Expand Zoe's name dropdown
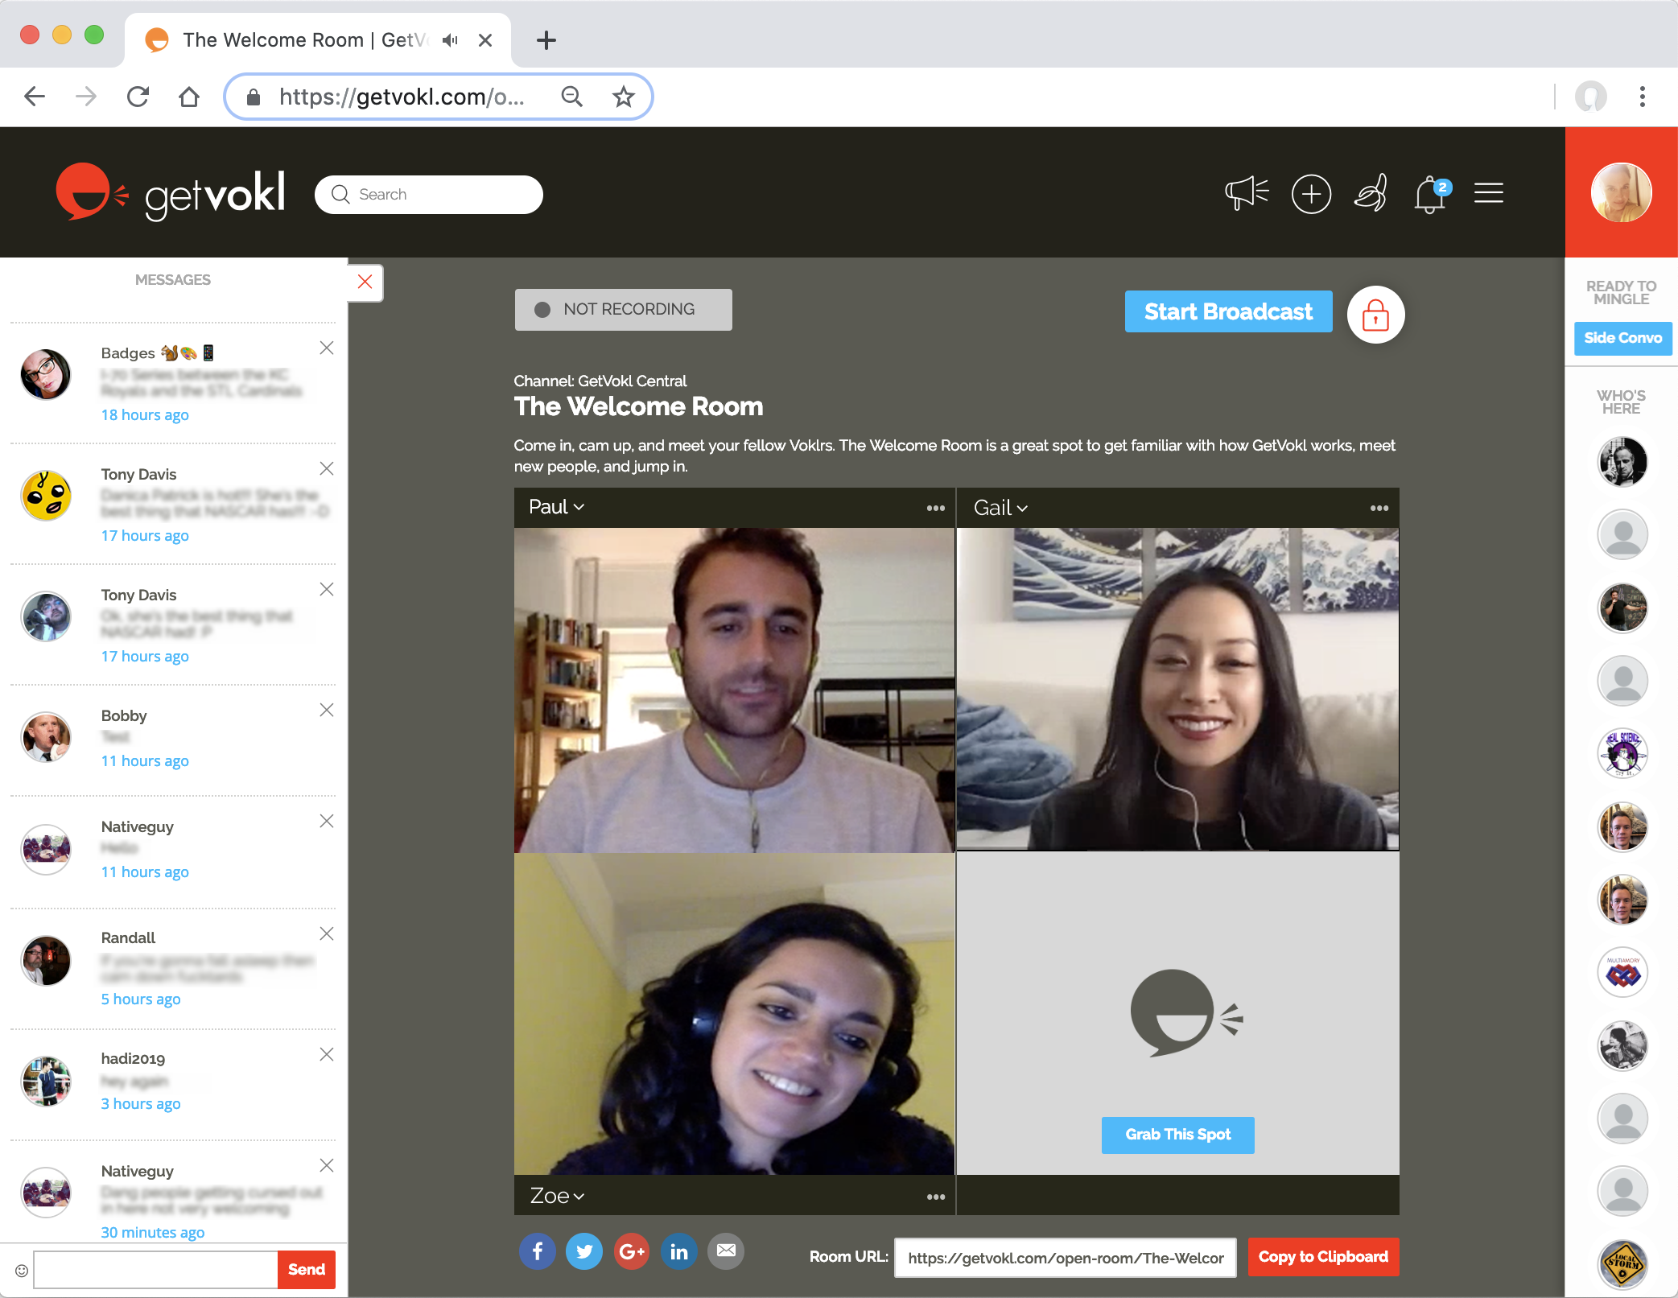 coord(557,1196)
